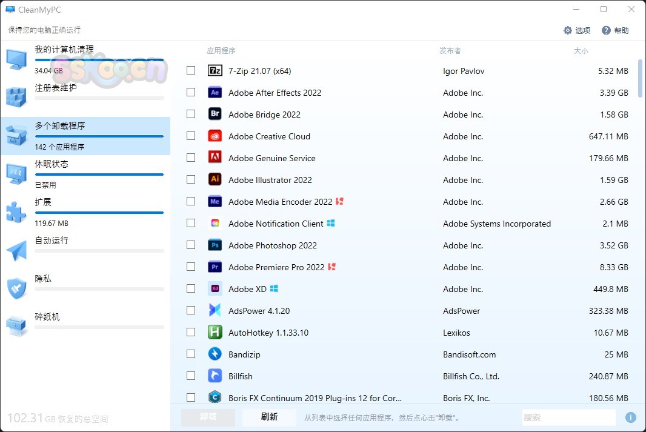Click Boris FX Continuum 2019 Plug-ins row name
646x432 pixels.
(315, 398)
